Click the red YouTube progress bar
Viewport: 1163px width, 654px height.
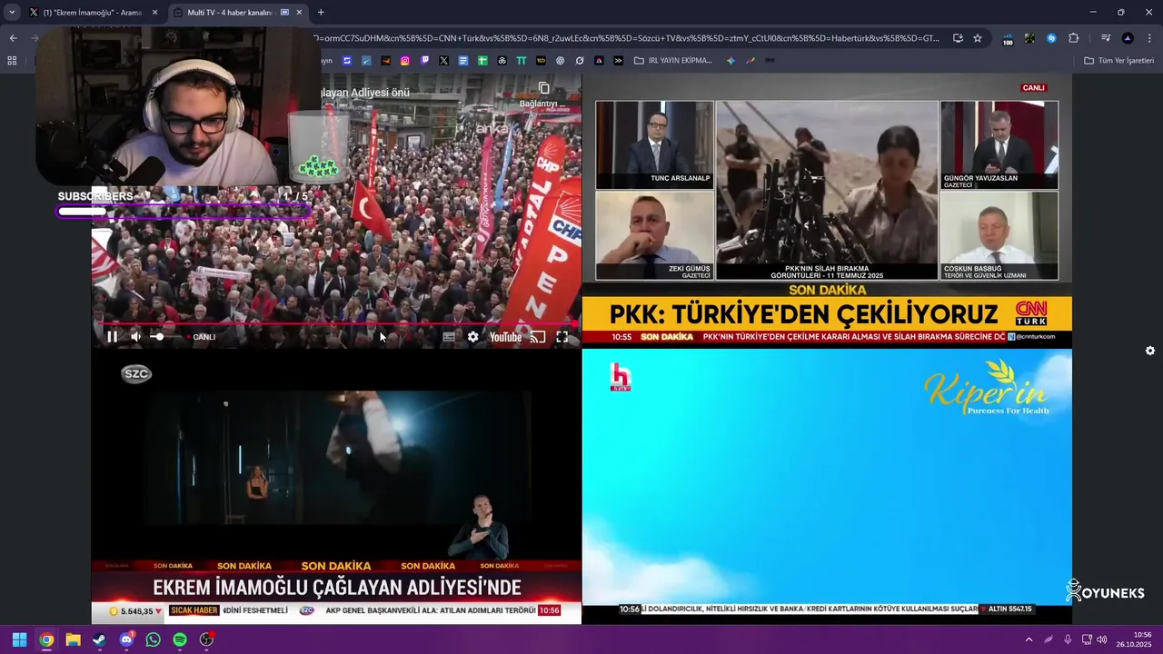point(336,323)
